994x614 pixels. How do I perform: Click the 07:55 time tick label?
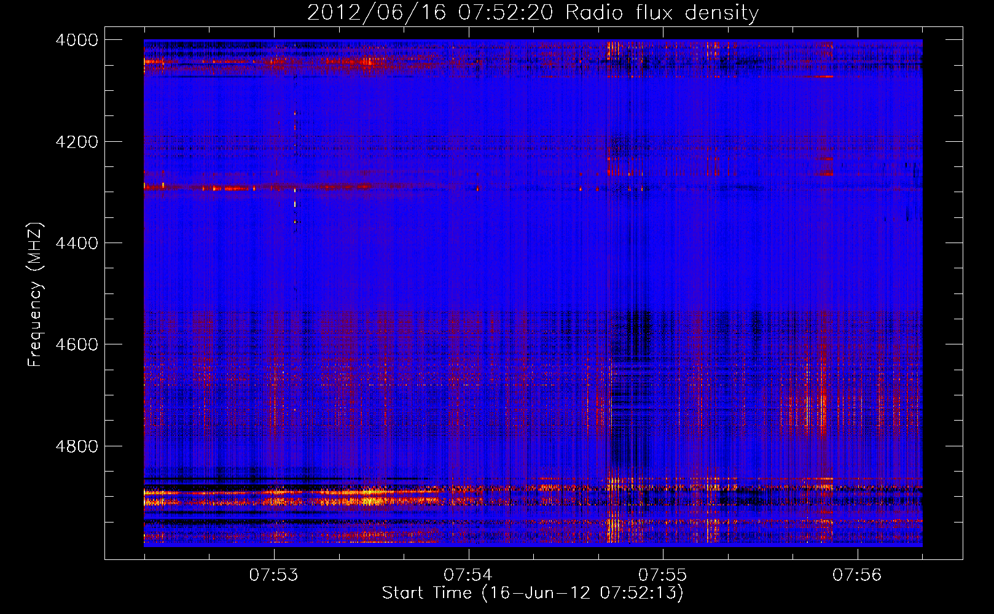[x=662, y=575]
